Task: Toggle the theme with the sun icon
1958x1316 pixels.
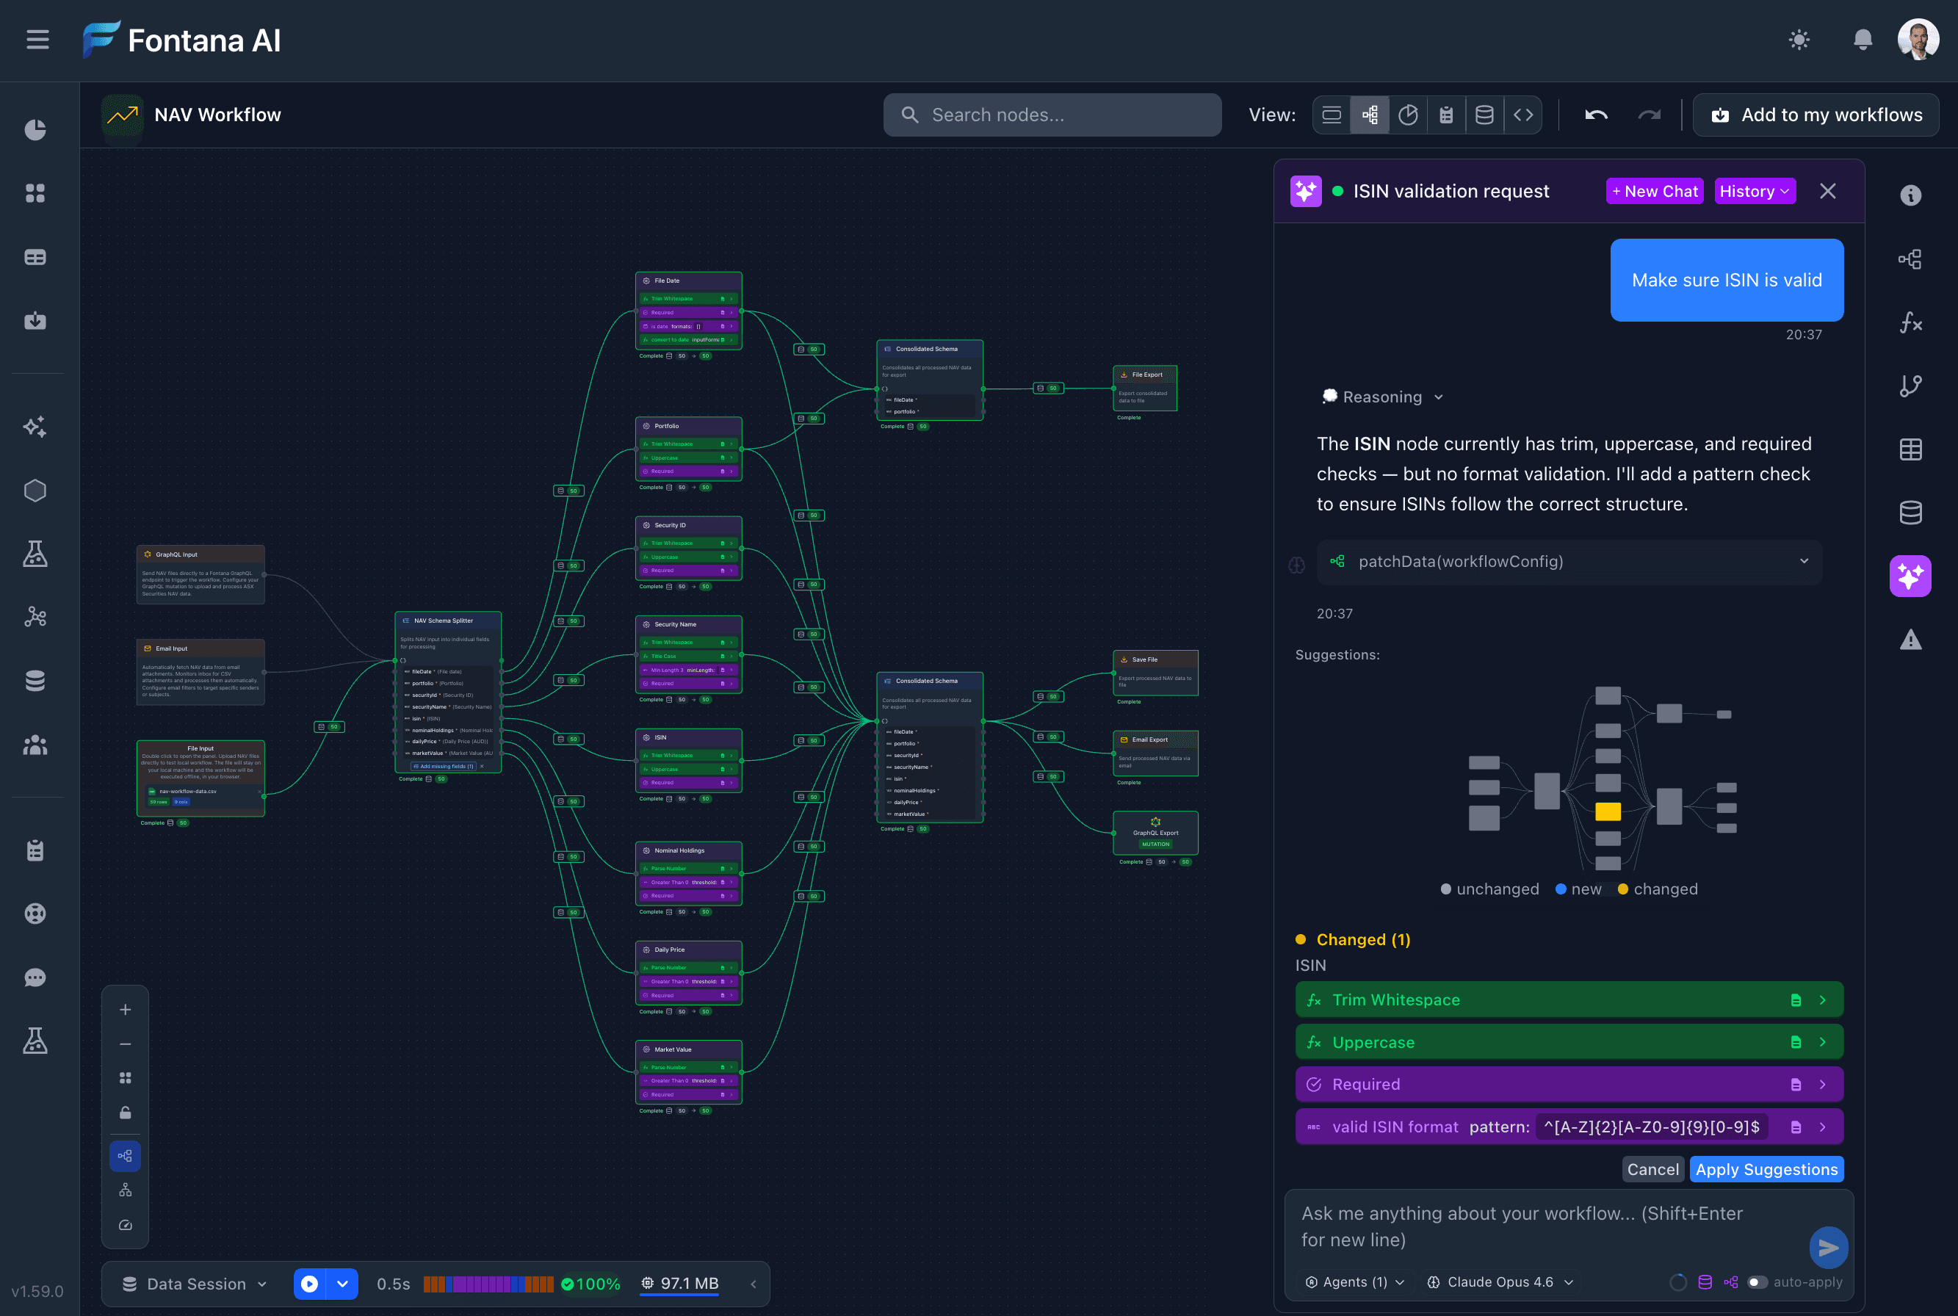Action: click(x=1798, y=40)
